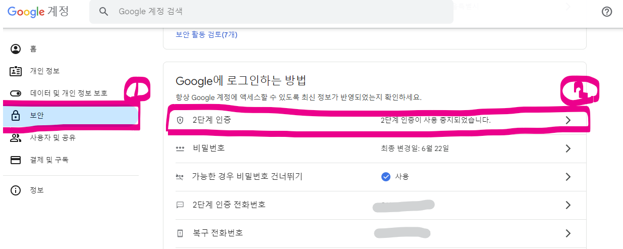The height and width of the screenshot is (249, 623).
Task: Click the 사용자 및 공유 people icon
Action: tap(16, 137)
